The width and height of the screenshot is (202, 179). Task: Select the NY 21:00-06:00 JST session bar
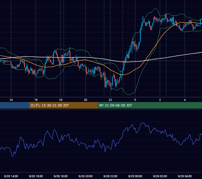pyautogui.click(x=149, y=105)
